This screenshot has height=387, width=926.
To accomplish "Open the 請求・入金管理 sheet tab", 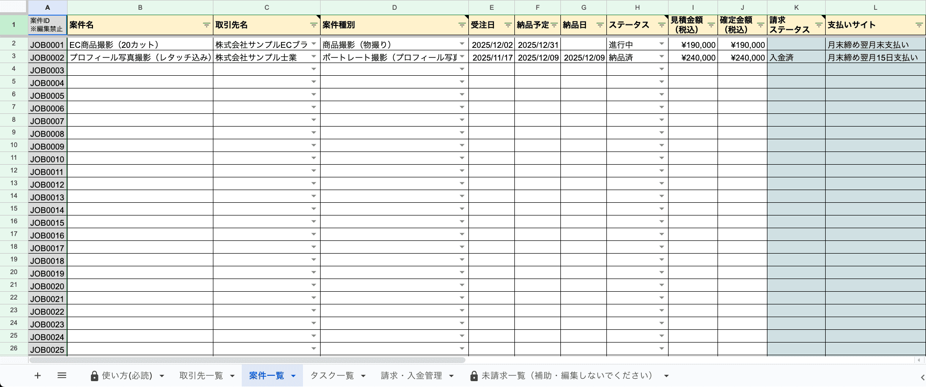I will [411, 375].
